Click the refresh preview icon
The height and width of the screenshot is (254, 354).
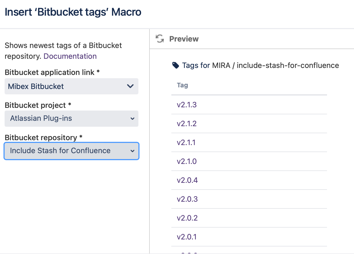[x=160, y=39]
